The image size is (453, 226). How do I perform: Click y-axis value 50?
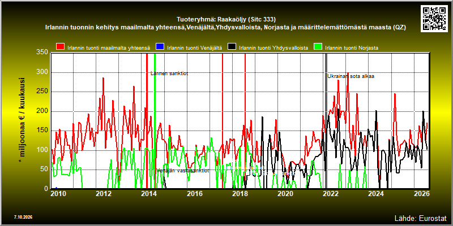pyautogui.click(x=44, y=169)
